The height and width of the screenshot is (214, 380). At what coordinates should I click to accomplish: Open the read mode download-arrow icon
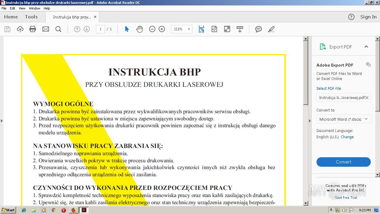tap(240, 29)
